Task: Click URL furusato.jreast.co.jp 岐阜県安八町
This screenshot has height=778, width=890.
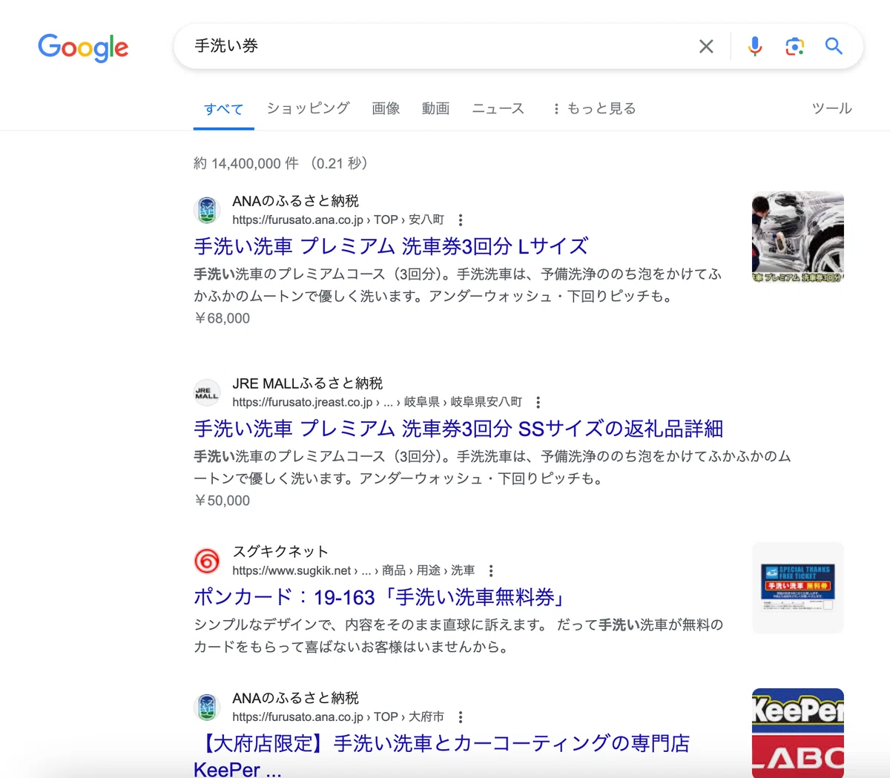Action: point(378,403)
